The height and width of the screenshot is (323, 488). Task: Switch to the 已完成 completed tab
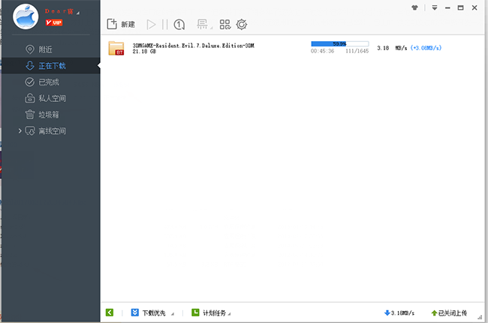(x=48, y=82)
